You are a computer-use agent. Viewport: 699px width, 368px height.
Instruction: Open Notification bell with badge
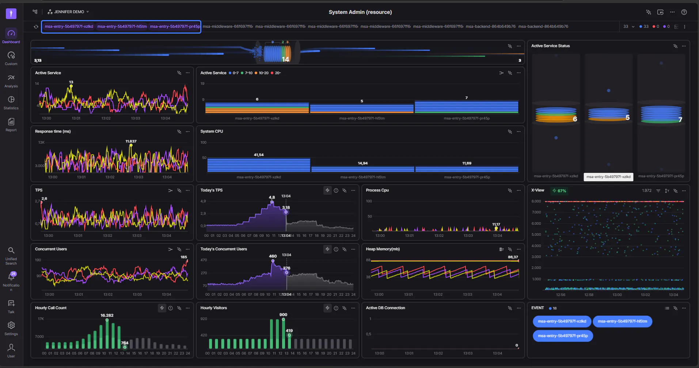click(x=11, y=281)
